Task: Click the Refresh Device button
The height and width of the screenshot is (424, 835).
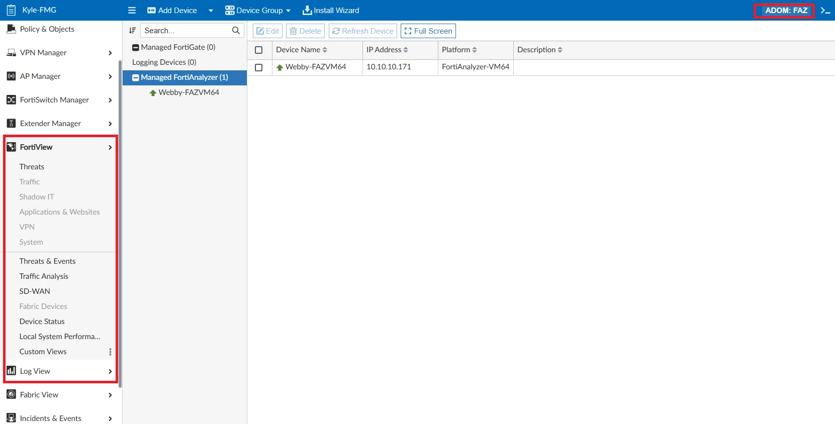Action: [363, 31]
